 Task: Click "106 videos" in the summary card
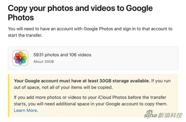pos(80,55)
